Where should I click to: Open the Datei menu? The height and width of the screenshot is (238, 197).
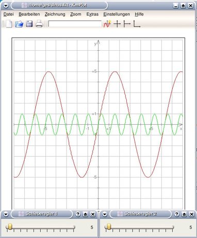9,14
